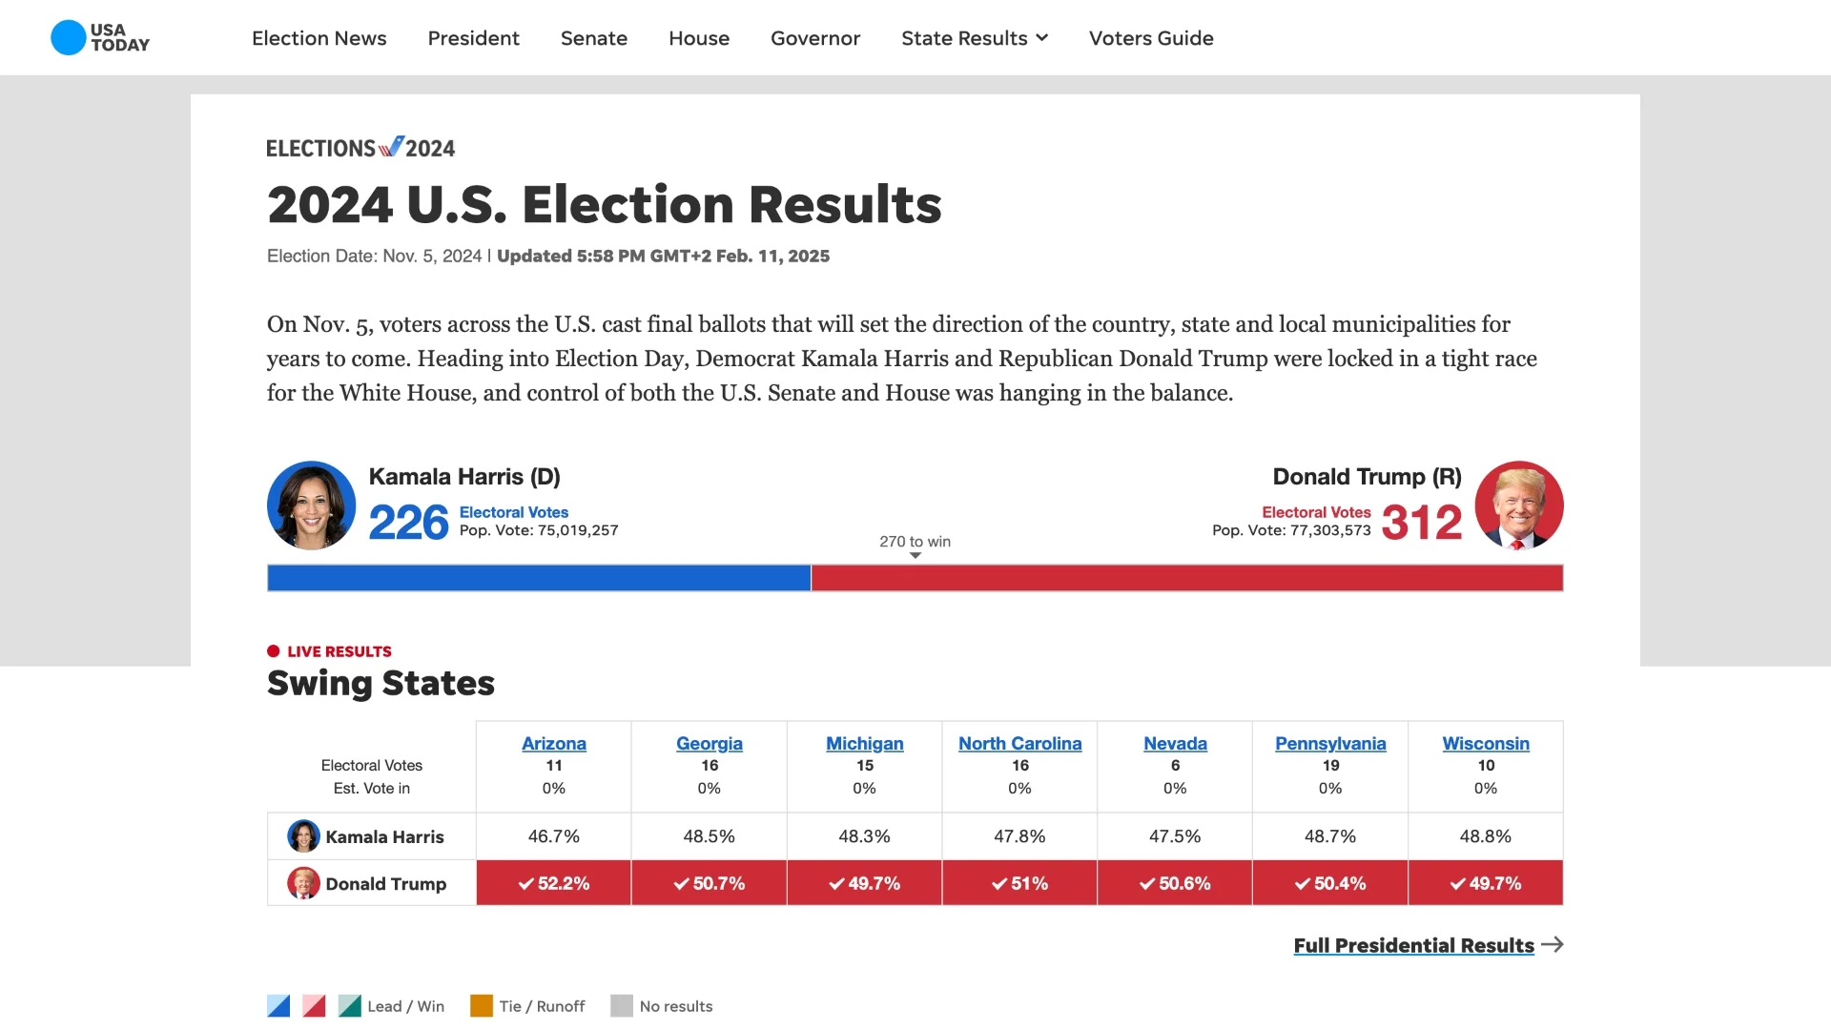Open Arizona state results

[554, 743]
